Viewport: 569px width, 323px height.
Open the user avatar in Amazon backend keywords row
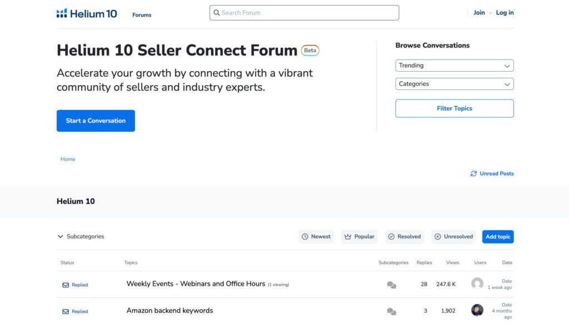click(x=477, y=310)
